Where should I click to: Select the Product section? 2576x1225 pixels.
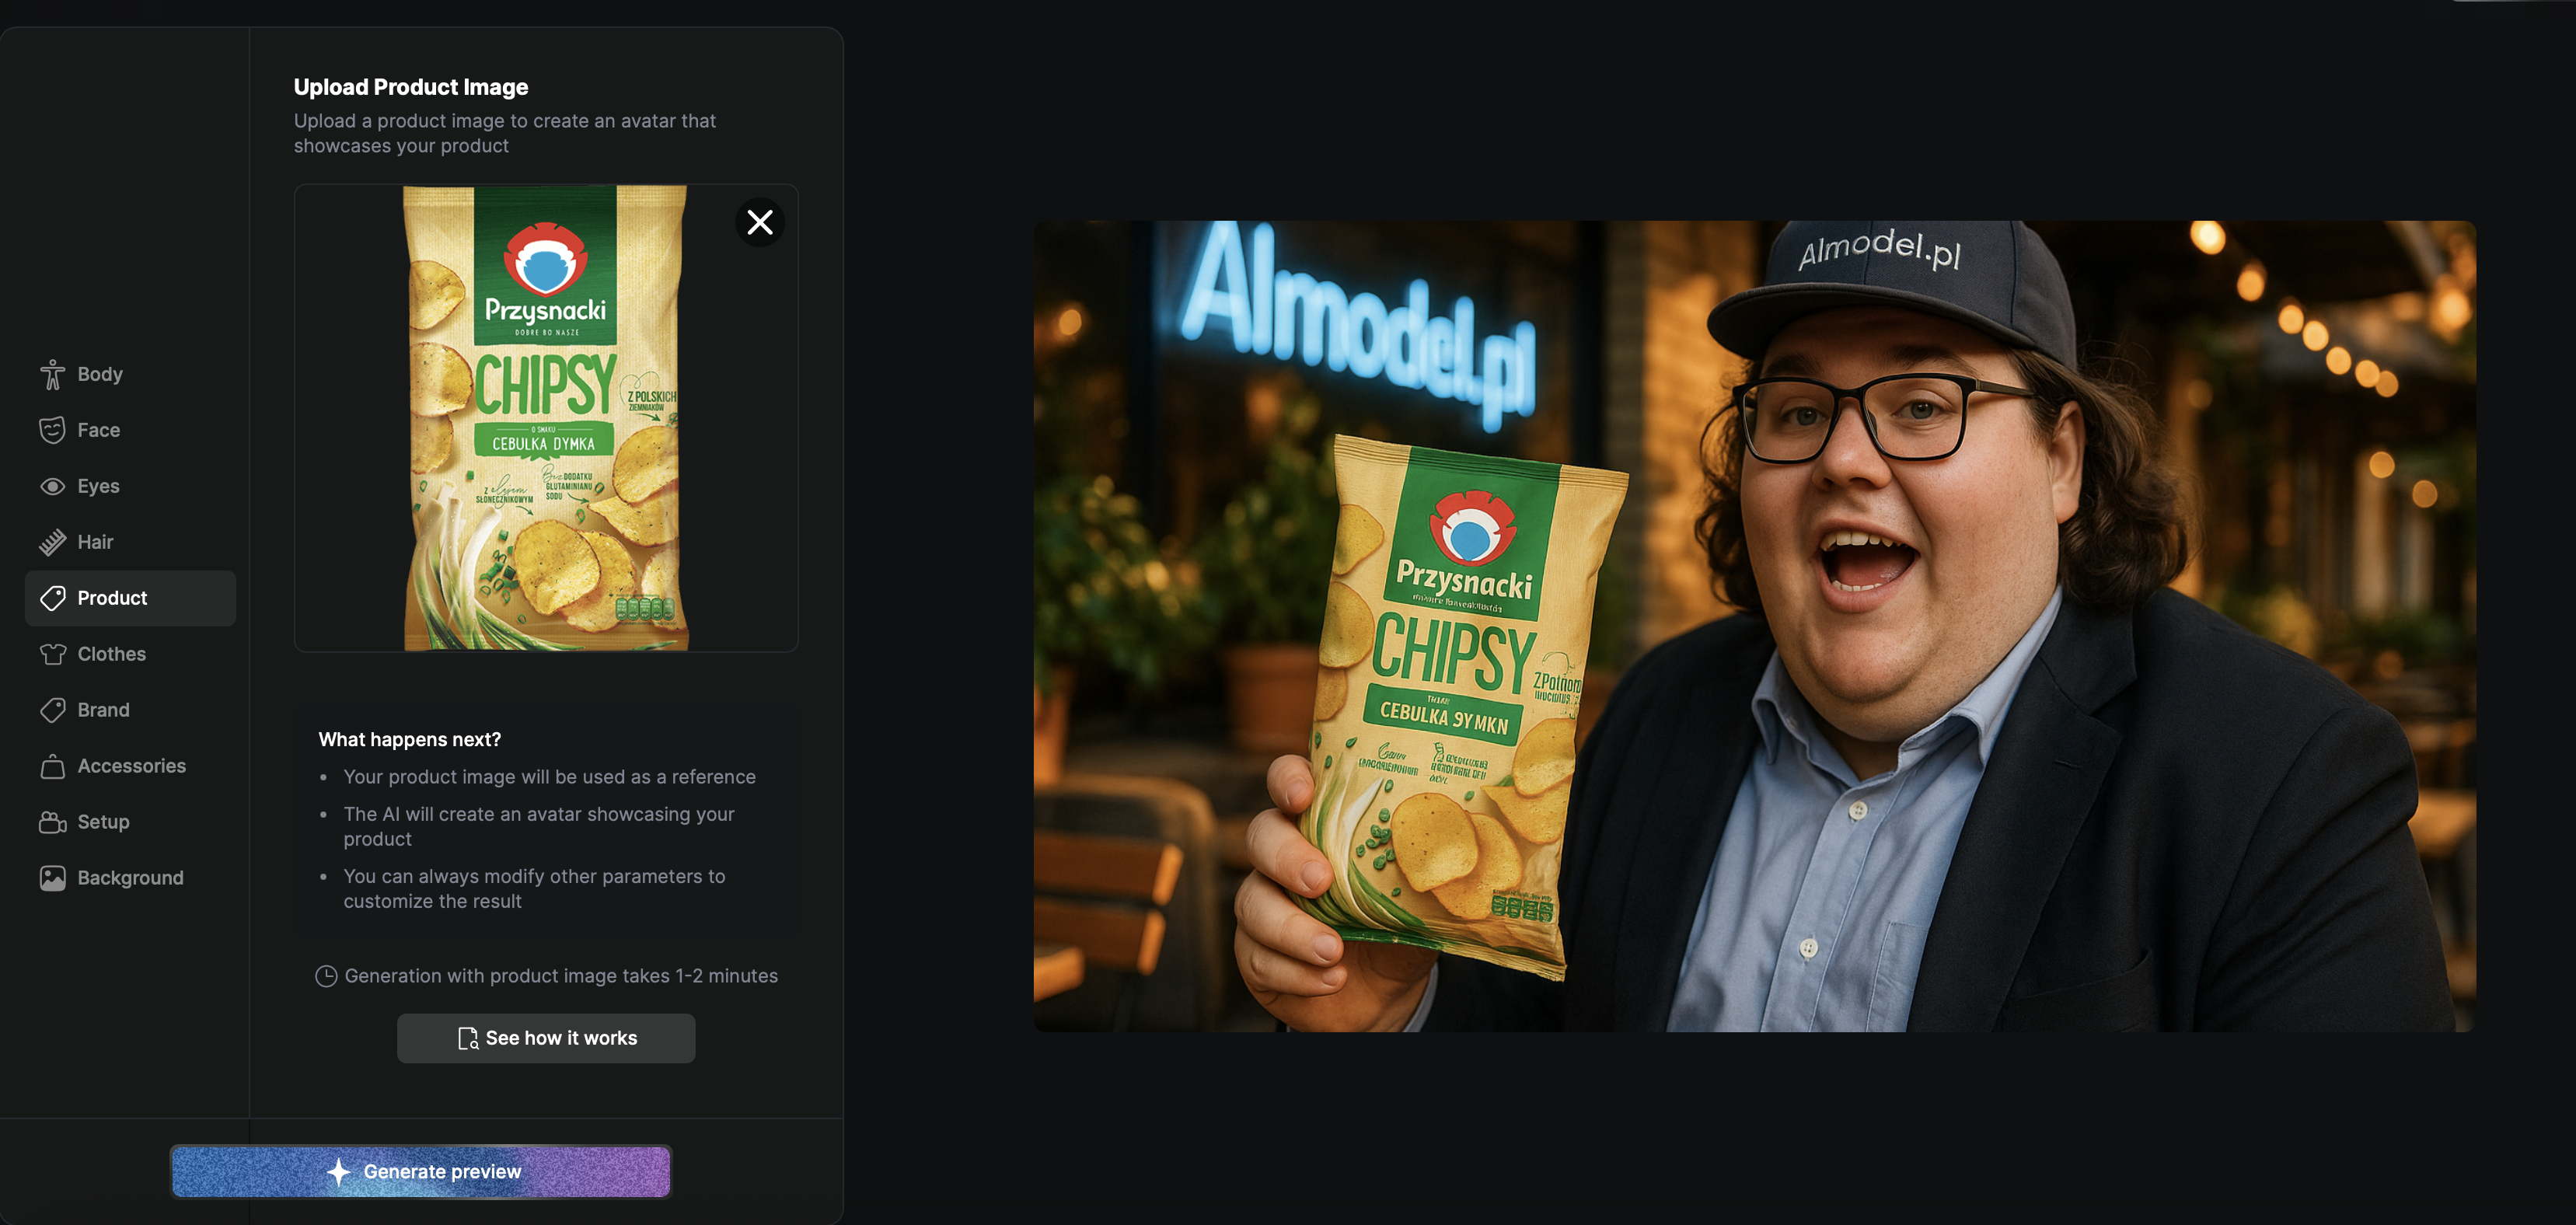[x=130, y=598]
